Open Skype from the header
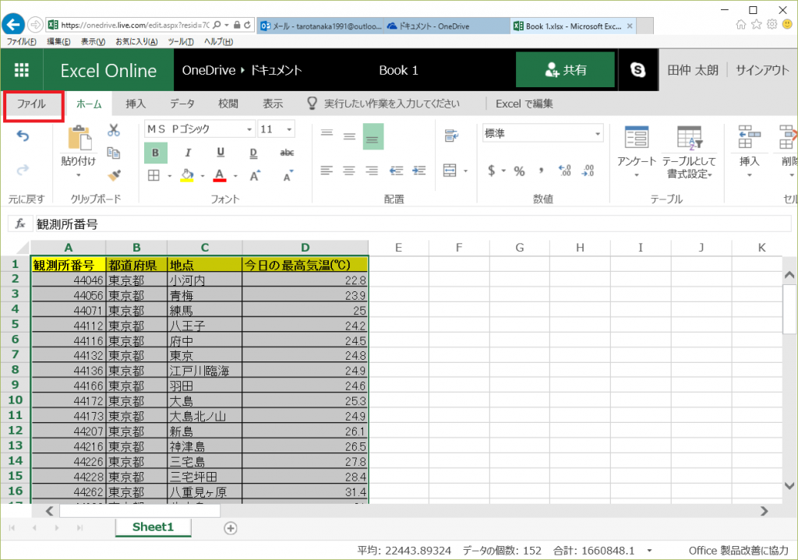The height and width of the screenshot is (560, 798). [637, 69]
